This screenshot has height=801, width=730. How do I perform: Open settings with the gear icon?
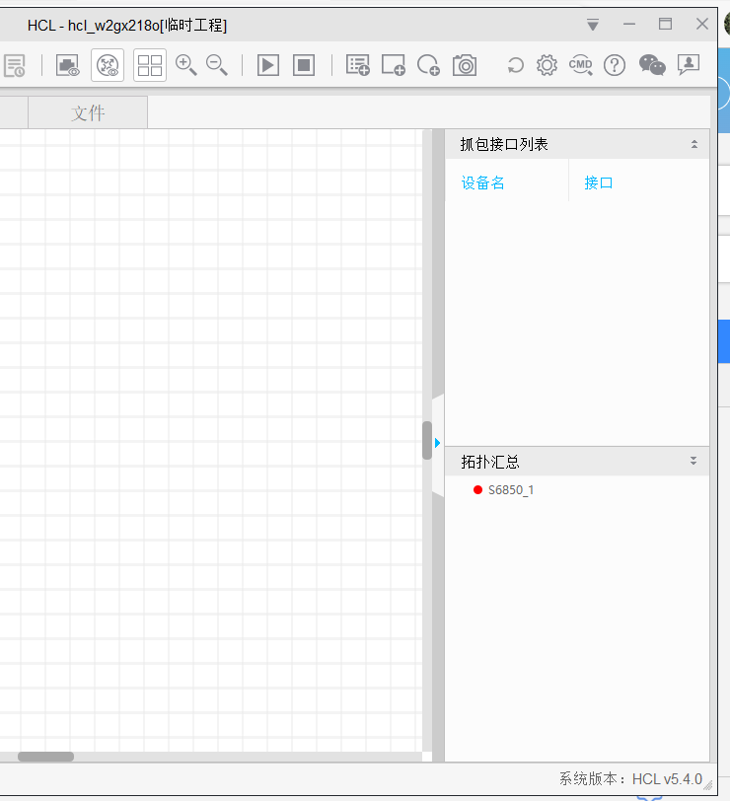pos(547,65)
